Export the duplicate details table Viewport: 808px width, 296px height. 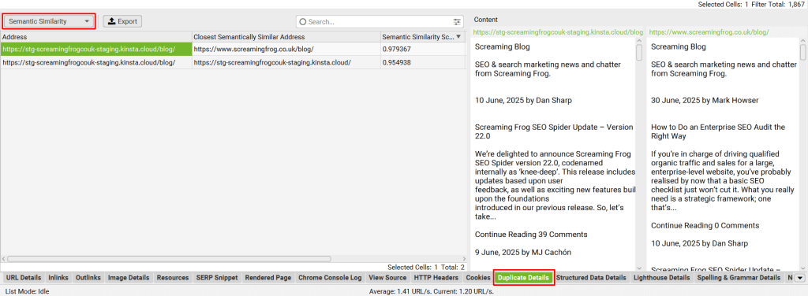pyautogui.click(x=122, y=21)
